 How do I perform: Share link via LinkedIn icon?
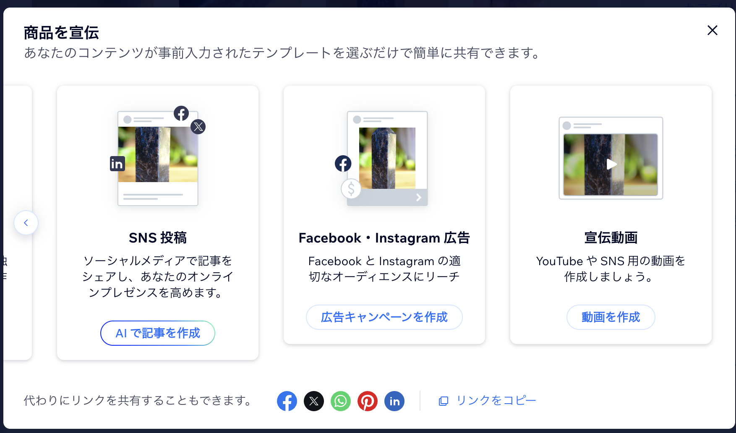394,401
